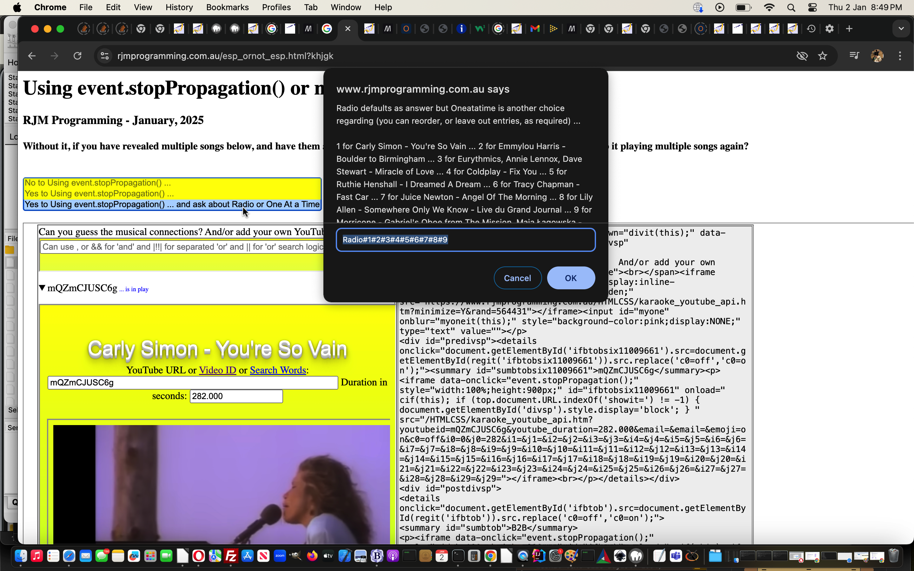Open the Video ID link

pyautogui.click(x=217, y=370)
